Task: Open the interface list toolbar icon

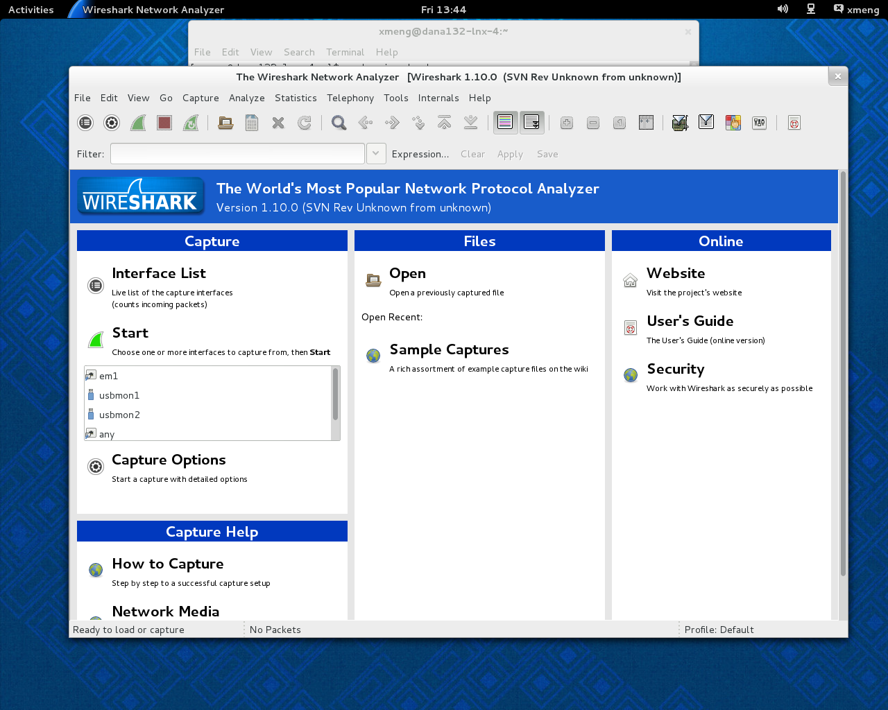Action: 85,123
